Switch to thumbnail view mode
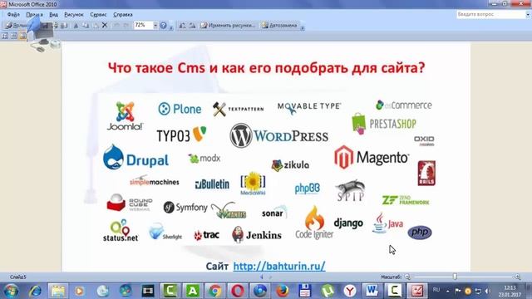The width and height of the screenshot is (532, 299). [5, 36]
